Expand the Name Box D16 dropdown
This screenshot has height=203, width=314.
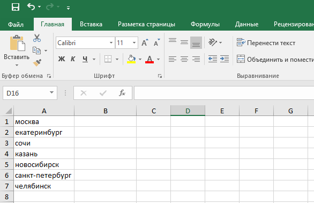(51, 92)
